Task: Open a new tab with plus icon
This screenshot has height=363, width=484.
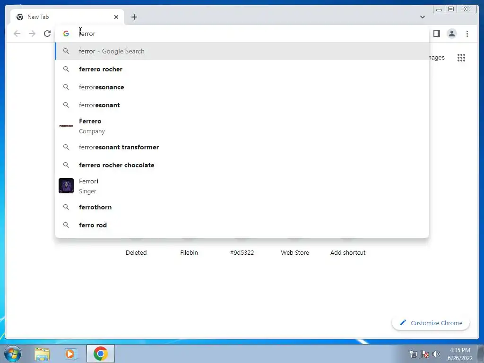Action: tap(134, 17)
